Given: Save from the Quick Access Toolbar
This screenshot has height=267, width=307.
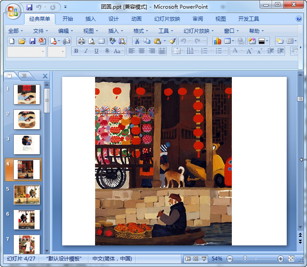Looking at the screenshot, I should click(29, 7).
